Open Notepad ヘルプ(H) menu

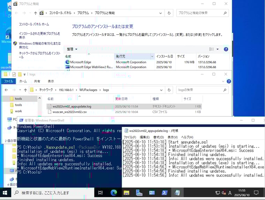(187, 137)
